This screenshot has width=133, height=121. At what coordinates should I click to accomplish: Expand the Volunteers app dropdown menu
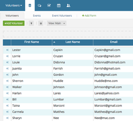pos(14,5)
